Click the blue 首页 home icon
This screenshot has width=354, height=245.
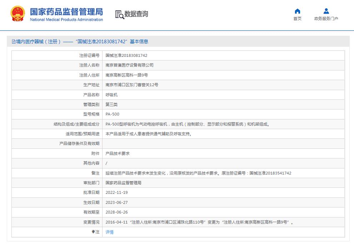coord(298,10)
